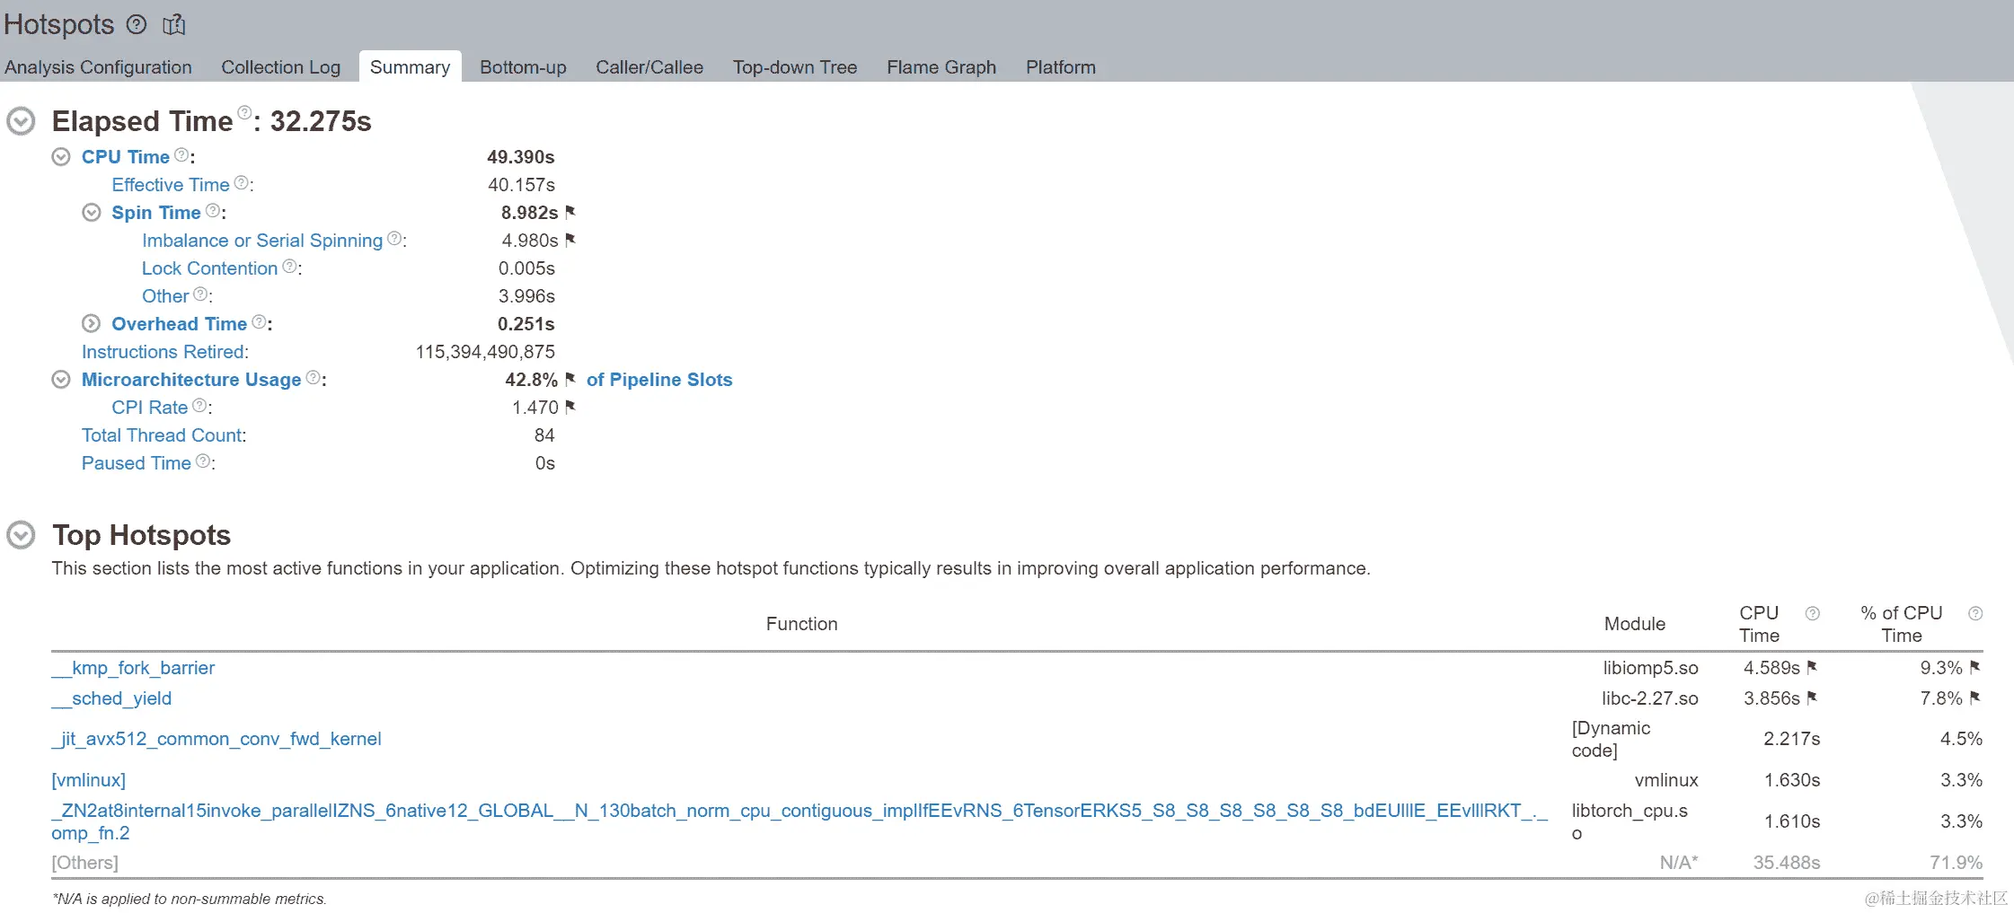Show help for CPI Rate
2014x913 pixels.
click(x=199, y=405)
